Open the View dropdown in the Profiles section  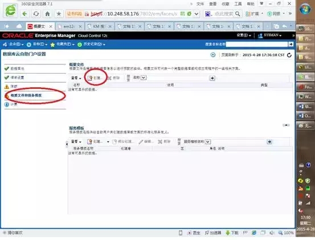pos(76,78)
